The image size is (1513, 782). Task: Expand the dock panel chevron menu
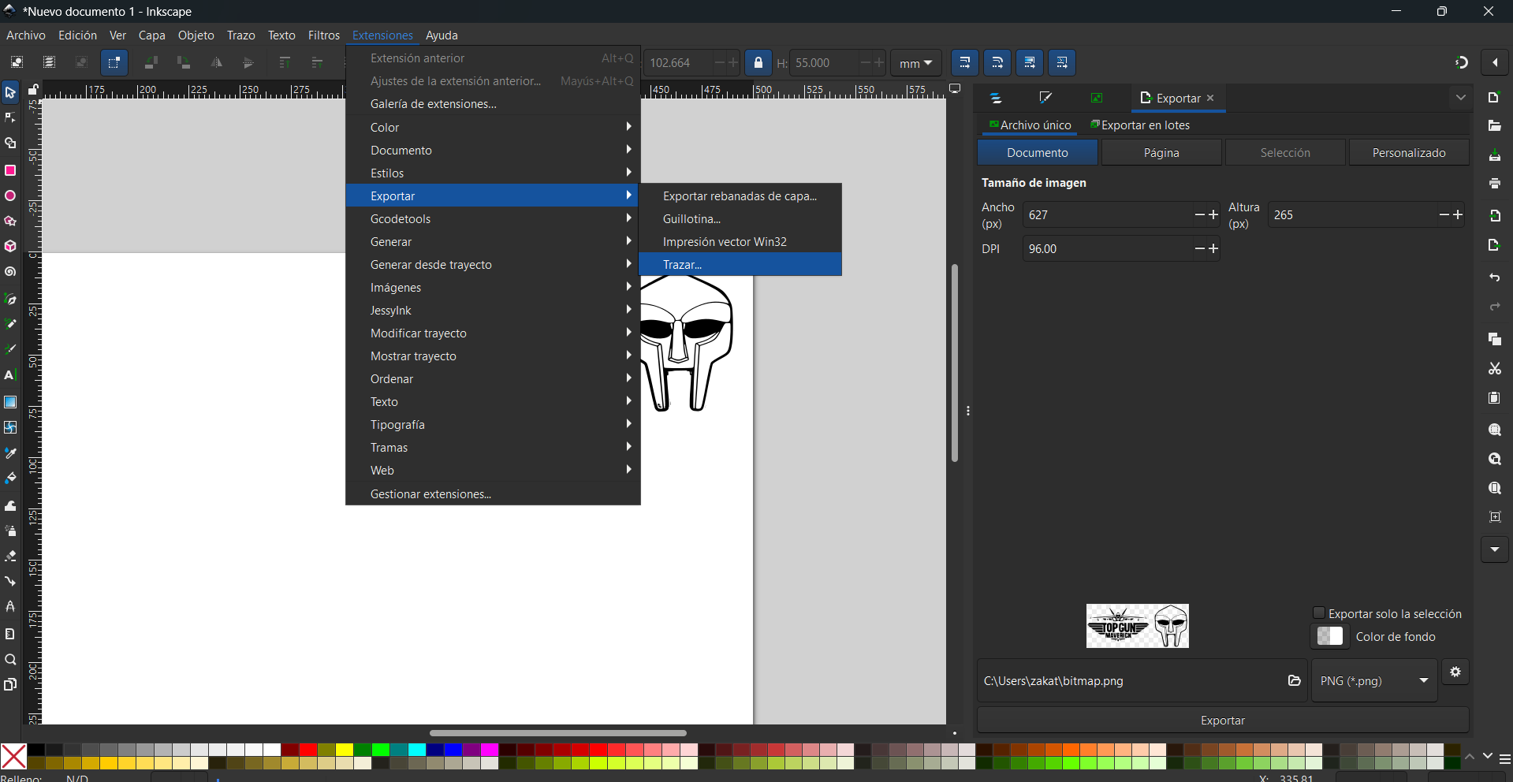[1461, 98]
